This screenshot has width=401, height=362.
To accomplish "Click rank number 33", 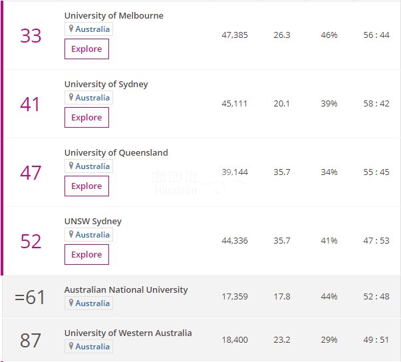I will click(x=31, y=35).
